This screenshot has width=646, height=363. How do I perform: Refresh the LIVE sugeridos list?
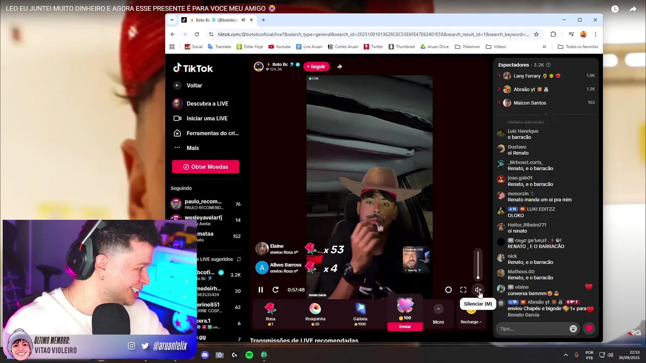[x=239, y=259]
